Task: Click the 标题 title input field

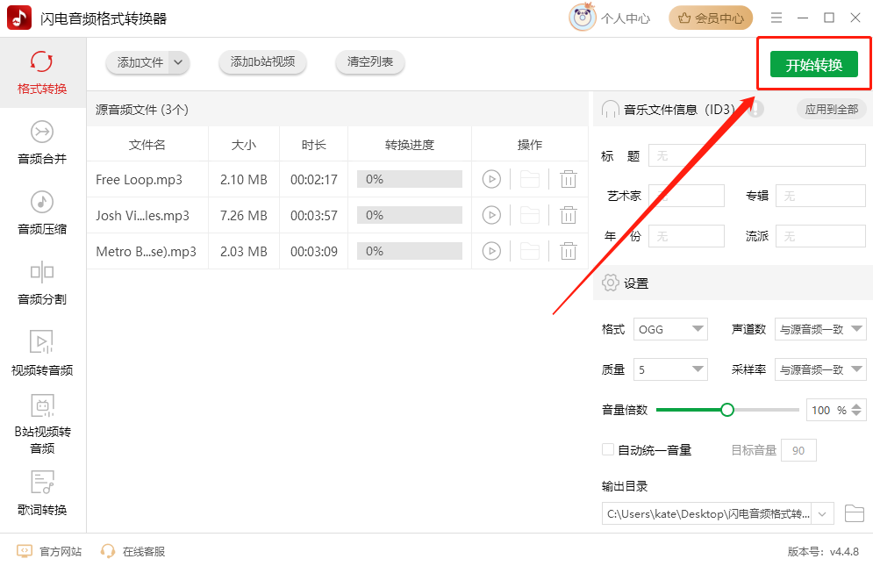Action: click(x=756, y=156)
